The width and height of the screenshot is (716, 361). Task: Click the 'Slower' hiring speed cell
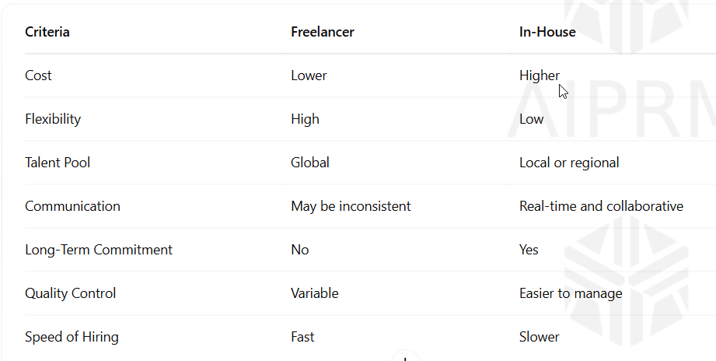[540, 337]
